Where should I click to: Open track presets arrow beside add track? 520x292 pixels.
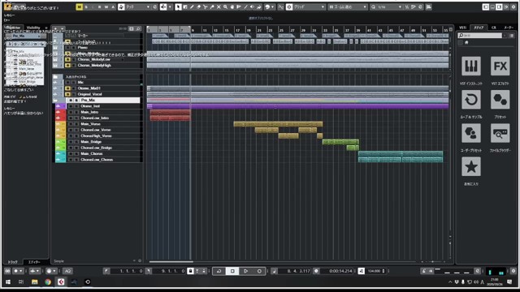[x=63, y=29]
